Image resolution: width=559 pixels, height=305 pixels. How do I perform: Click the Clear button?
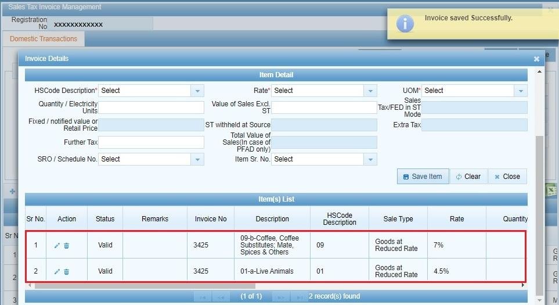(468, 177)
